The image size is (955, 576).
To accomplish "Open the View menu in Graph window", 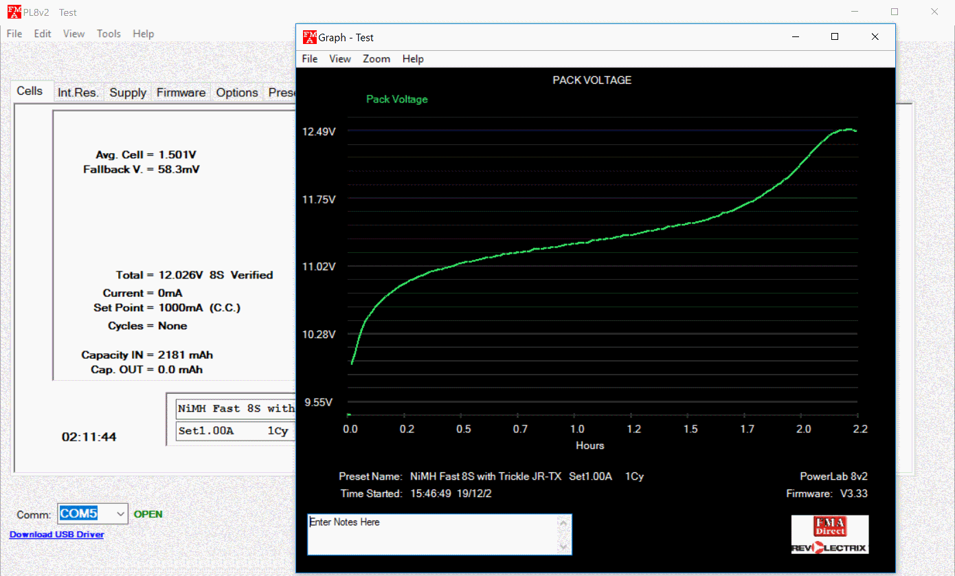I will click(340, 59).
